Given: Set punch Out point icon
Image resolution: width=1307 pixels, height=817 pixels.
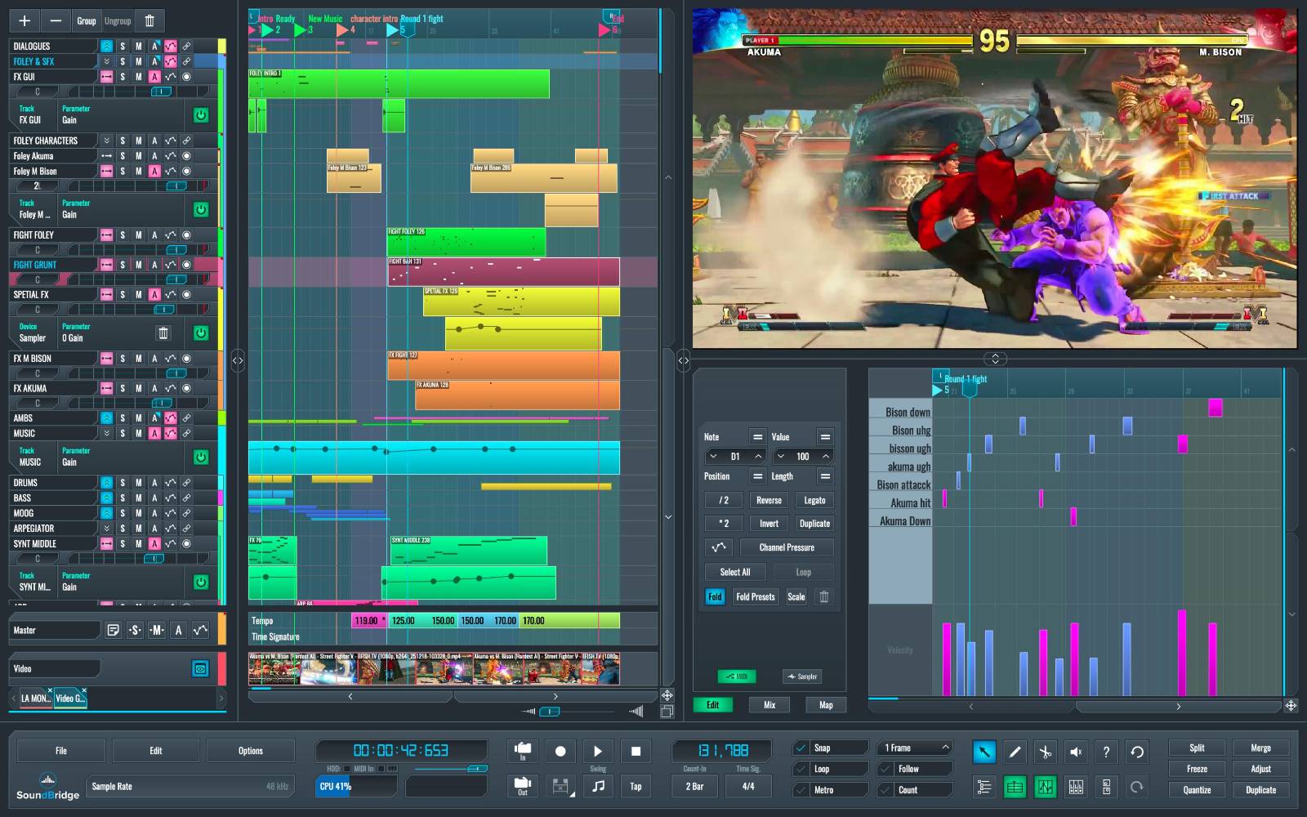Looking at the screenshot, I should click(523, 786).
